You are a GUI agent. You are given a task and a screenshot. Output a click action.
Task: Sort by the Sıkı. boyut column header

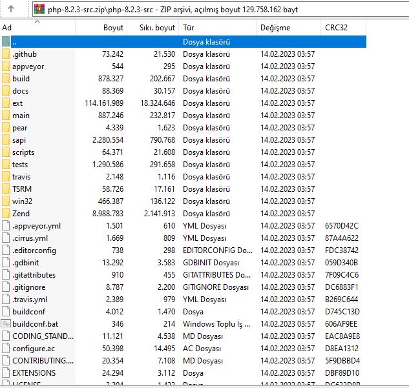pyautogui.click(x=153, y=28)
